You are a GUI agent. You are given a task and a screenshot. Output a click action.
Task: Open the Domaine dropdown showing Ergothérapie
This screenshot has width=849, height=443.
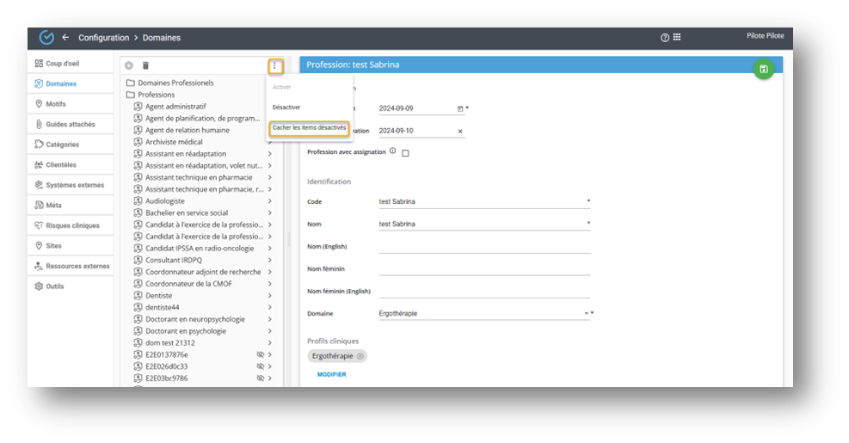[587, 314]
